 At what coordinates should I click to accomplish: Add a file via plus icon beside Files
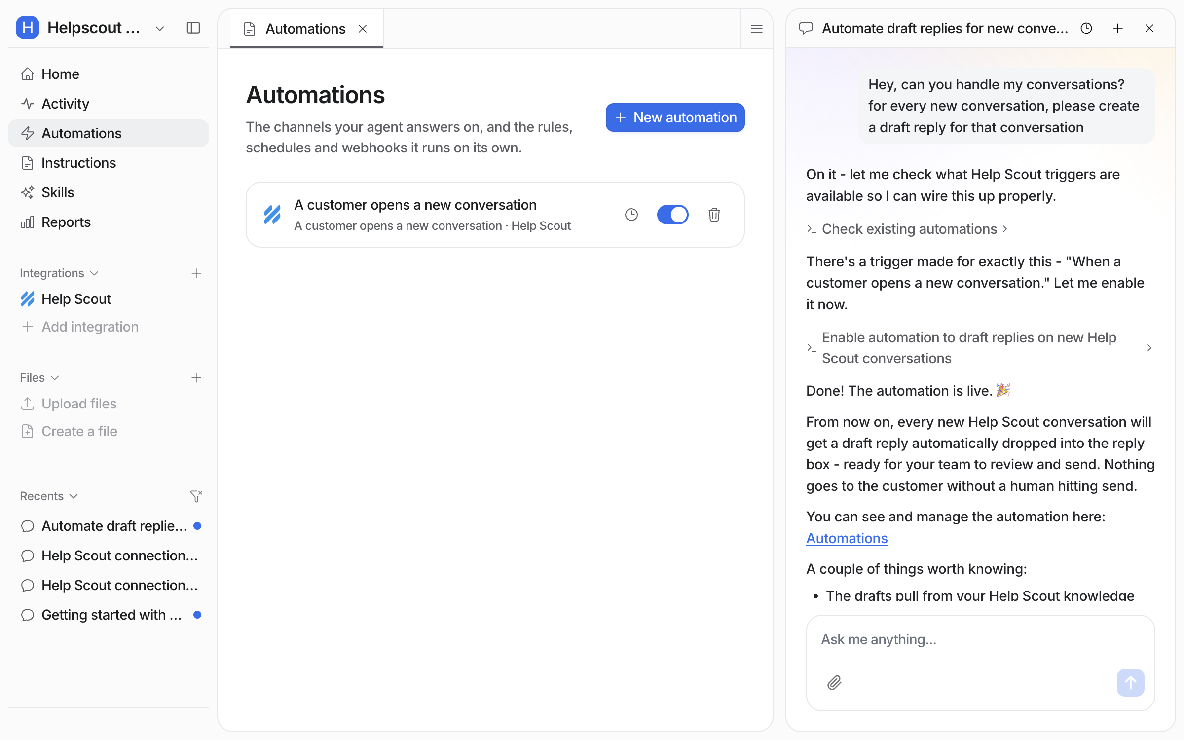tap(196, 378)
